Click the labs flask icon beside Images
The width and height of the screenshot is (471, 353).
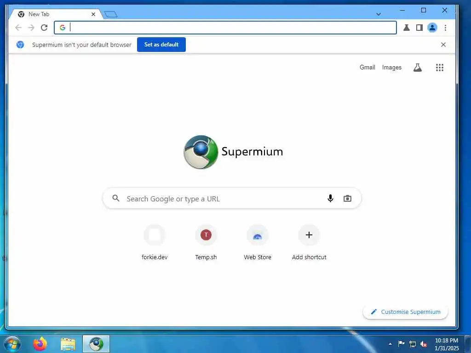pyautogui.click(x=418, y=68)
